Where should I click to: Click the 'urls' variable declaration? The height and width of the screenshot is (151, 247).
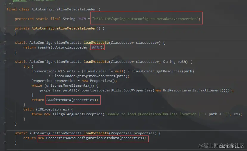click(x=71, y=71)
